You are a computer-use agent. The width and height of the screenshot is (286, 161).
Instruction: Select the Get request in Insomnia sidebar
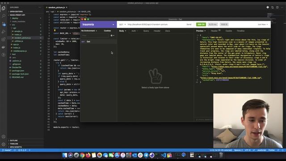98,42
